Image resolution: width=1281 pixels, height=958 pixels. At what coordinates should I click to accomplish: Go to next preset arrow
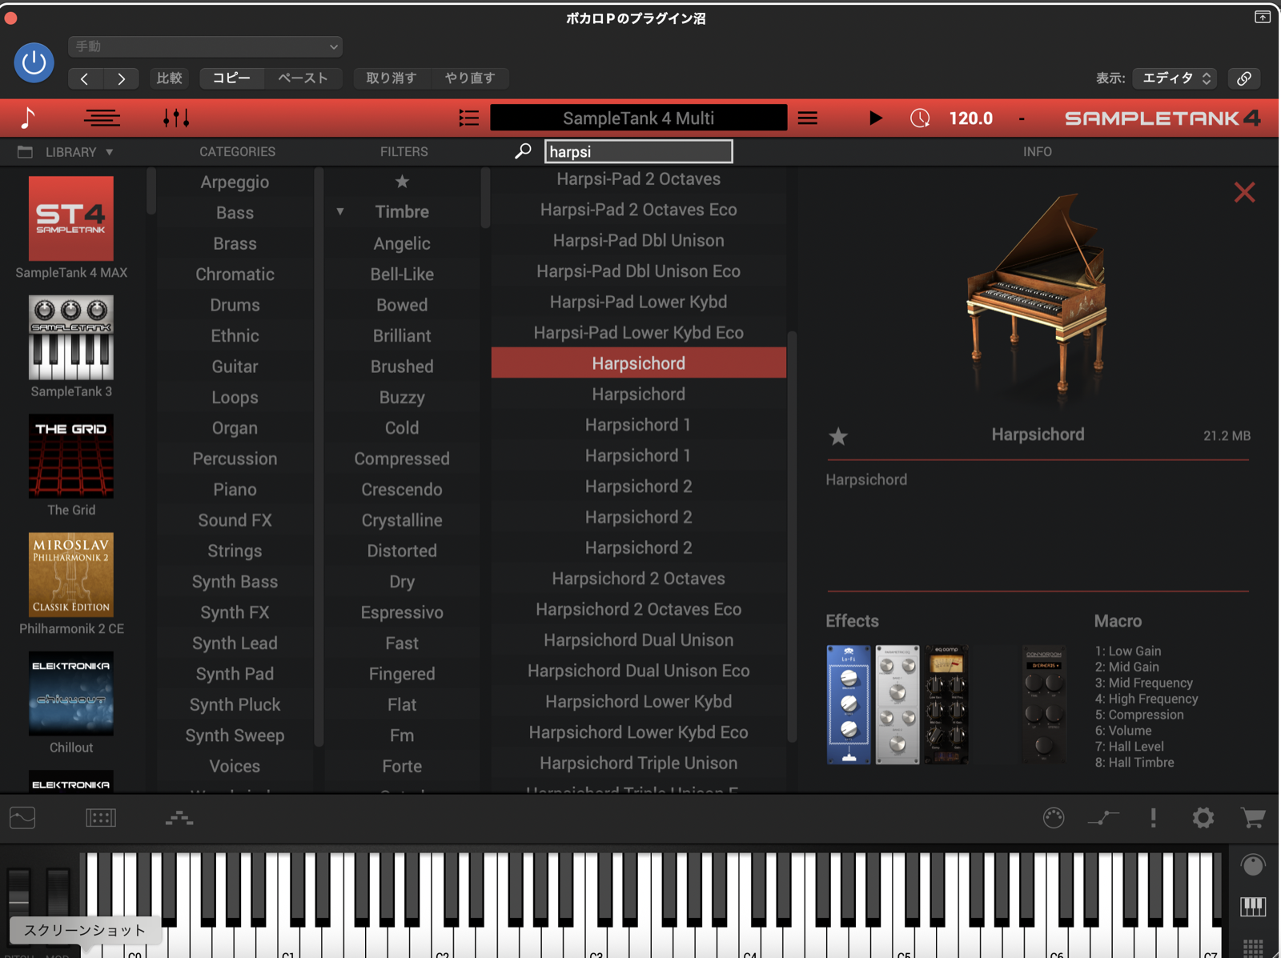(x=121, y=78)
